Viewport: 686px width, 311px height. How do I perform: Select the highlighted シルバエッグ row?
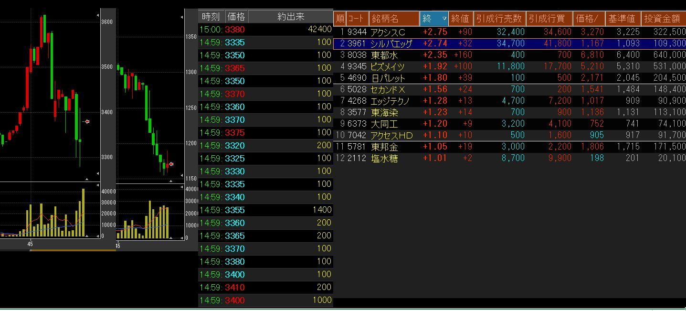(x=510, y=43)
